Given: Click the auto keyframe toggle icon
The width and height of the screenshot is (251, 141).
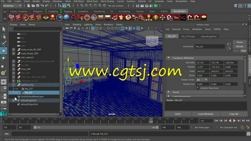Looking at the screenshot, I should 242,127.
